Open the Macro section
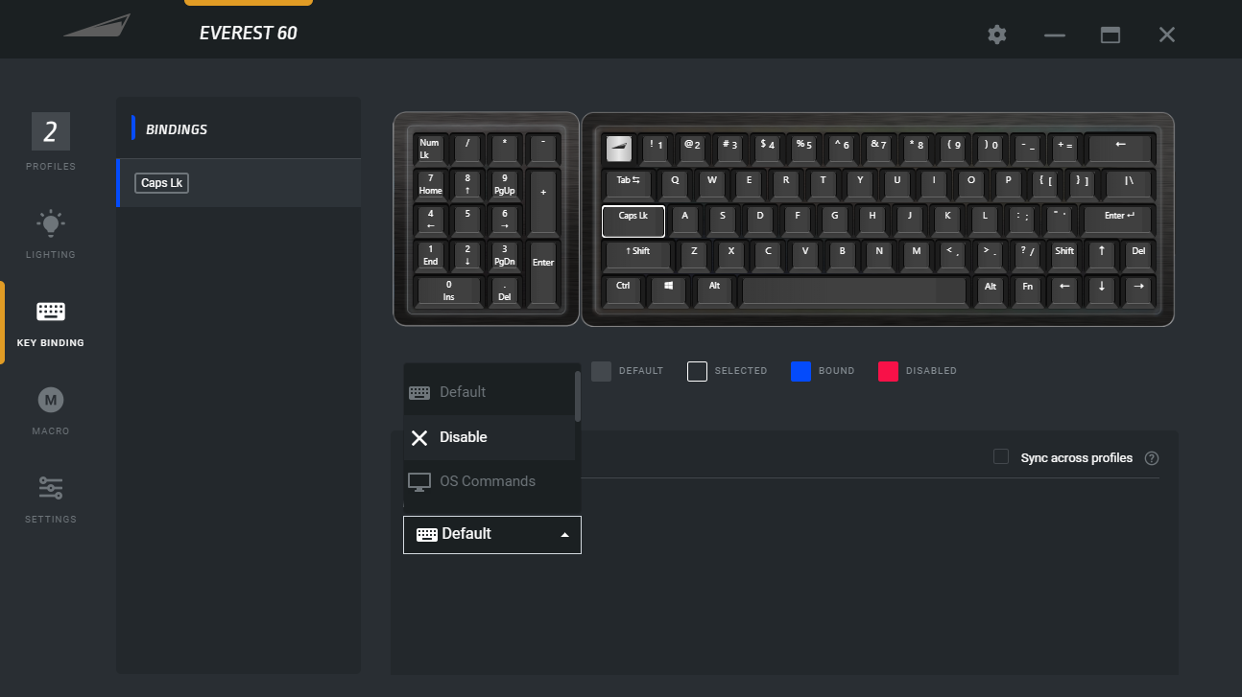This screenshot has width=1242, height=697. click(51, 410)
